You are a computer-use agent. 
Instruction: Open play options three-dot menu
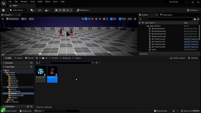(71, 10)
